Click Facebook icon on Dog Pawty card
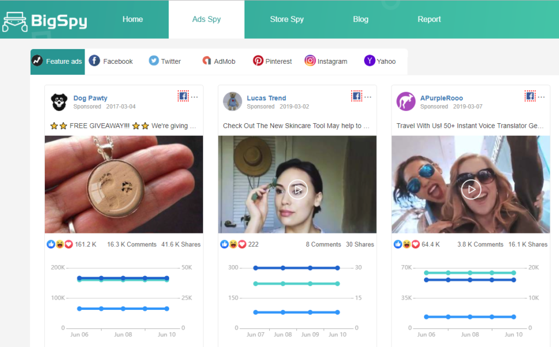This screenshot has height=347, width=559. 183,96
